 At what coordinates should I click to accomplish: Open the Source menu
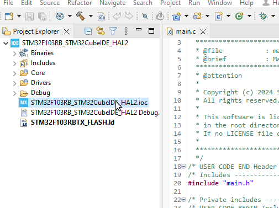click(50, 3)
